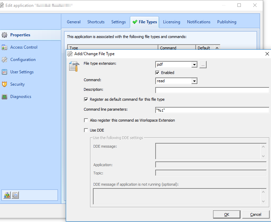The width and height of the screenshot is (271, 222).
Task: Open the File type extension dropdown
Action: coord(194,64)
